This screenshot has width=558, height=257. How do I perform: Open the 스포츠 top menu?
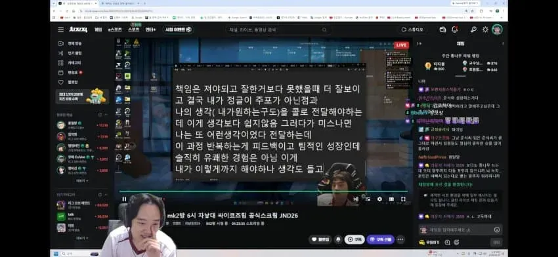pos(134,30)
